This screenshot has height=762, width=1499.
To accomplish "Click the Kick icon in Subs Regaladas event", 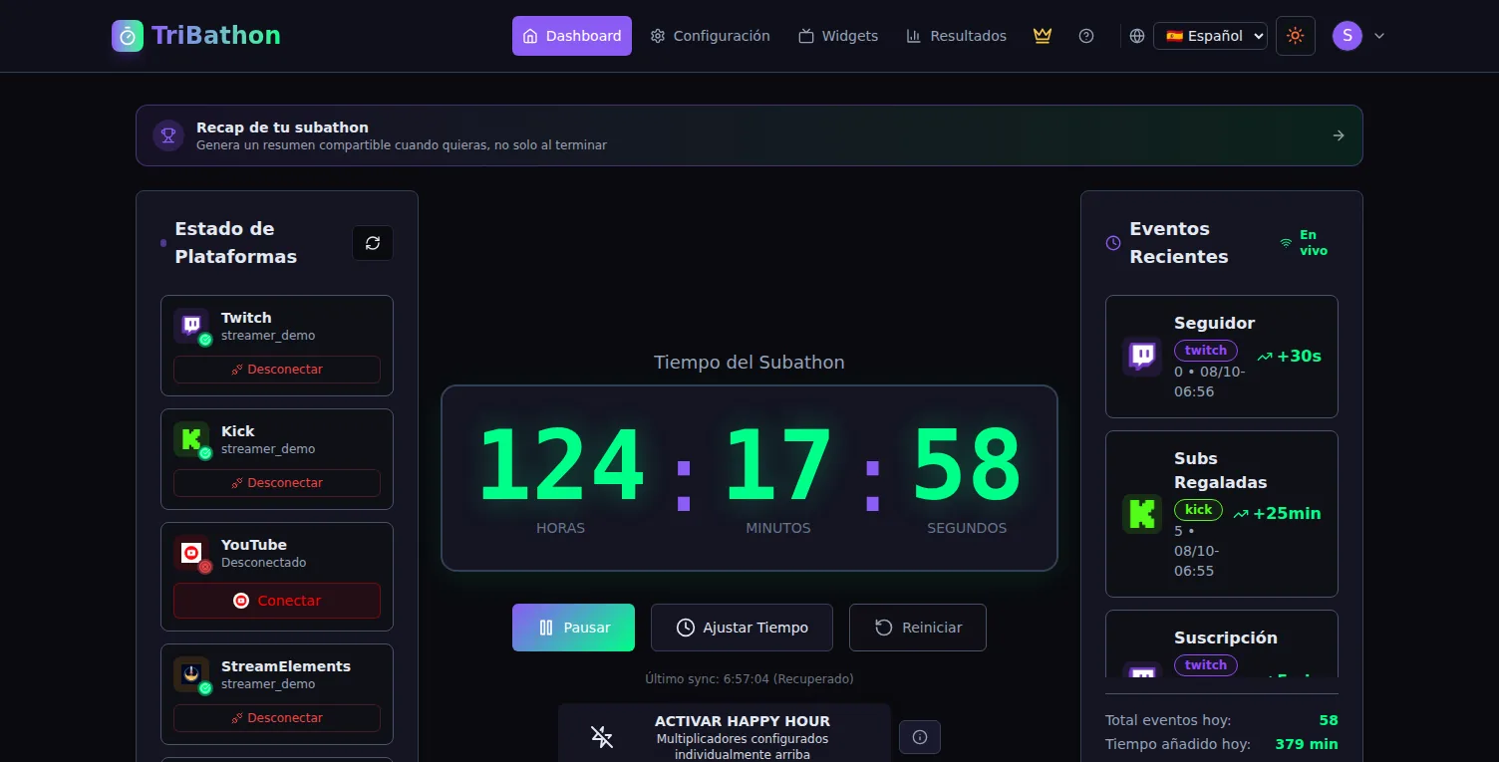I will point(1142,514).
